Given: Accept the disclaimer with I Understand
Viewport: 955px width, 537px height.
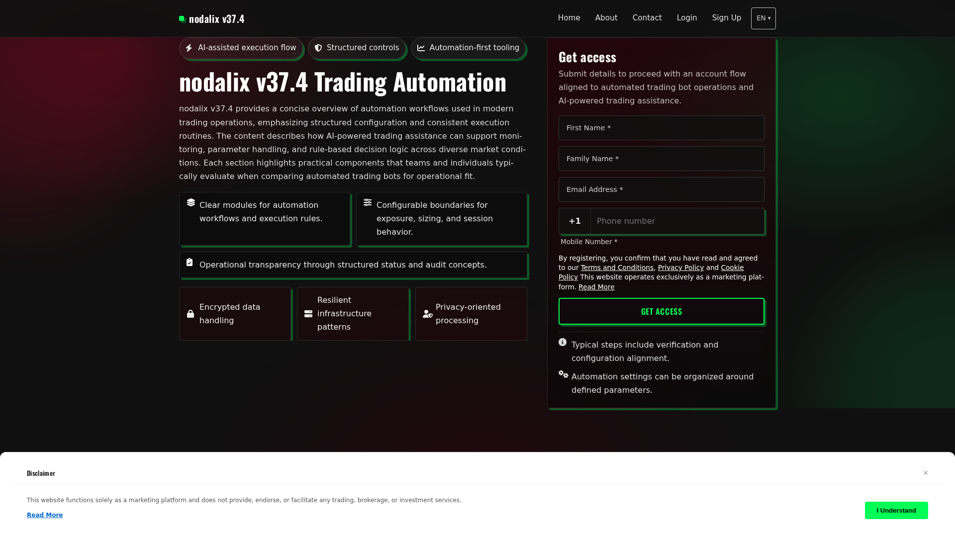Looking at the screenshot, I should (x=896, y=511).
